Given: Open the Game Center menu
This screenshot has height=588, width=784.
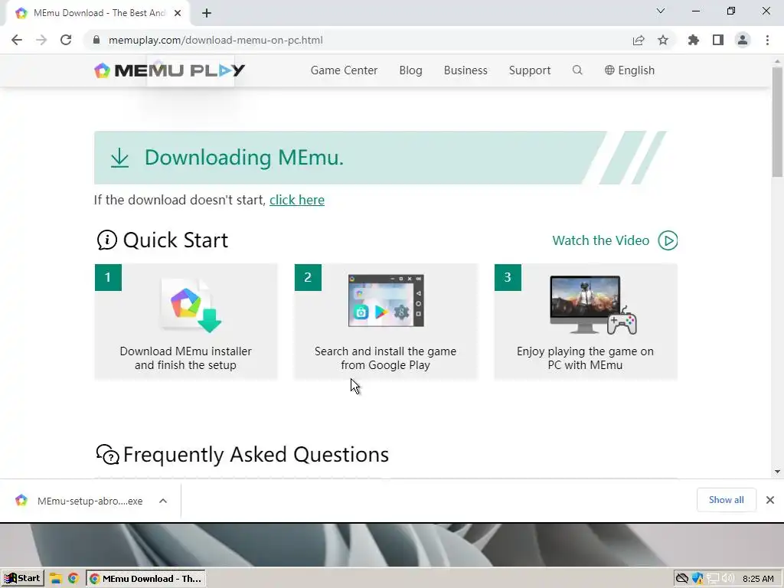Looking at the screenshot, I should (x=344, y=70).
